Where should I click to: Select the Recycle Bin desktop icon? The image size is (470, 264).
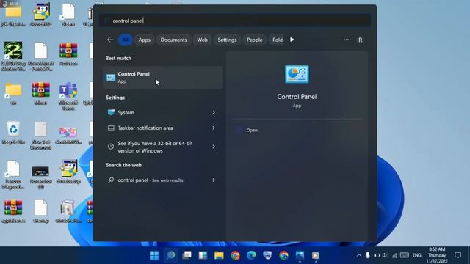[x=13, y=133]
